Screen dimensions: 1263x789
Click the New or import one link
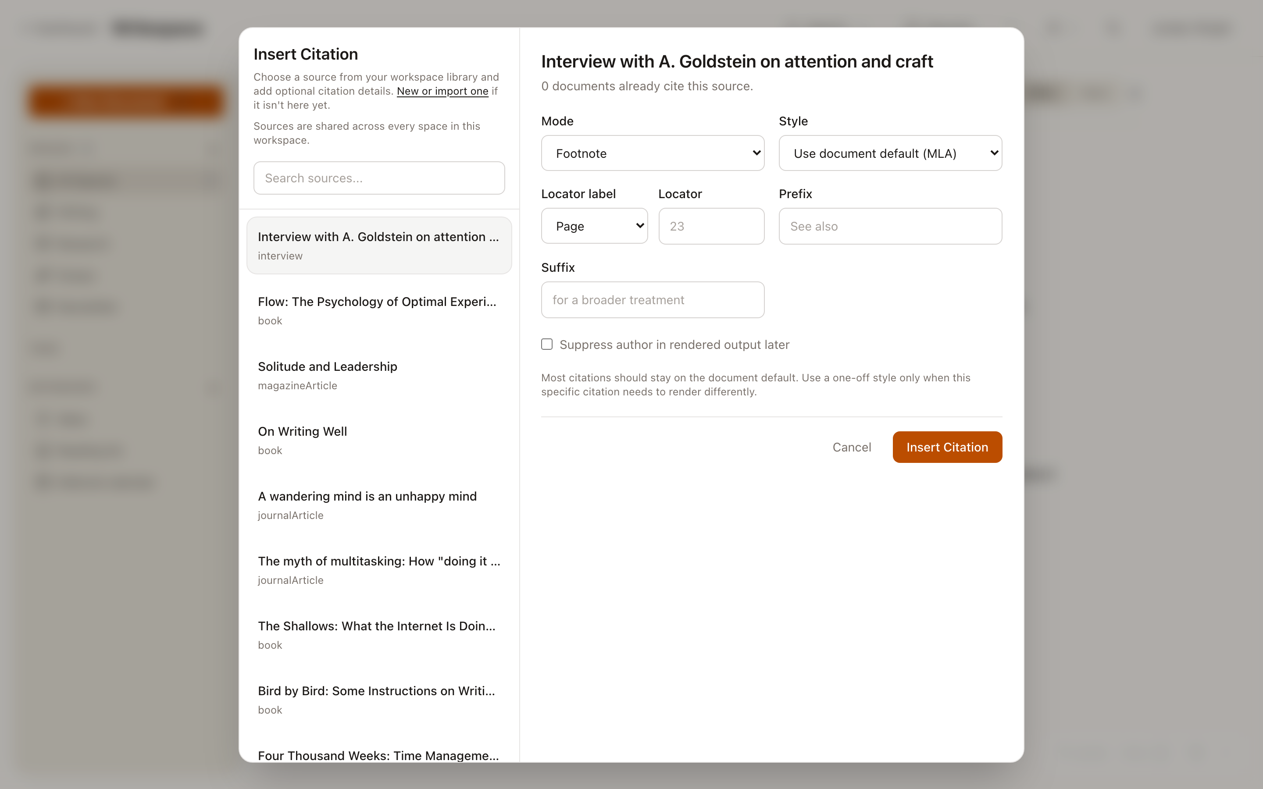tap(441, 91)
